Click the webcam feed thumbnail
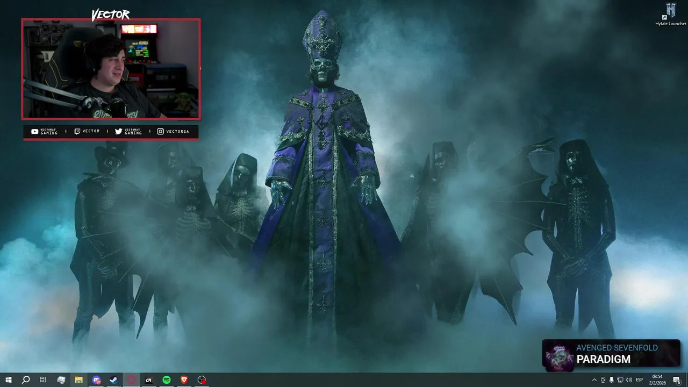Screen dimensions: 688x387 tap(111, 69)
